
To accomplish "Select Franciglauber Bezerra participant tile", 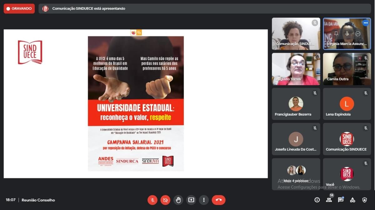I will pyautogui.click(x=296, y=104).
